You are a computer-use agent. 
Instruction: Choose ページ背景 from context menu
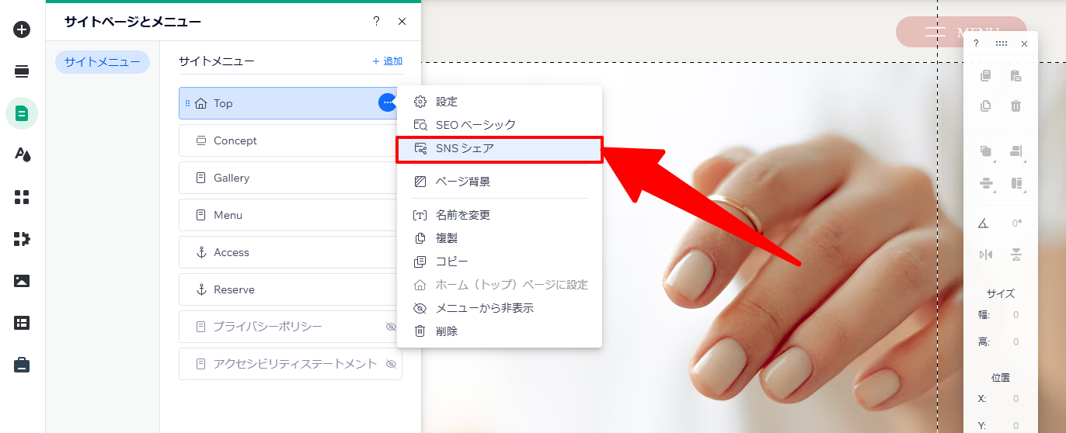pyautogui.click(x=500, y=182)
